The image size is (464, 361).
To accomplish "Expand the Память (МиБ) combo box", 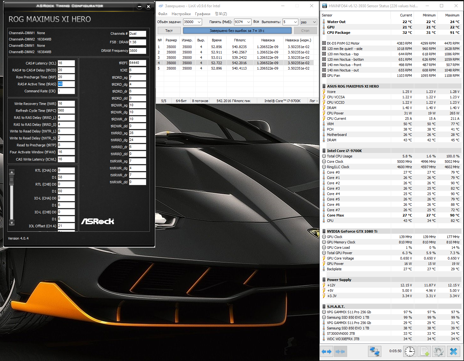I will coord(248,22).
